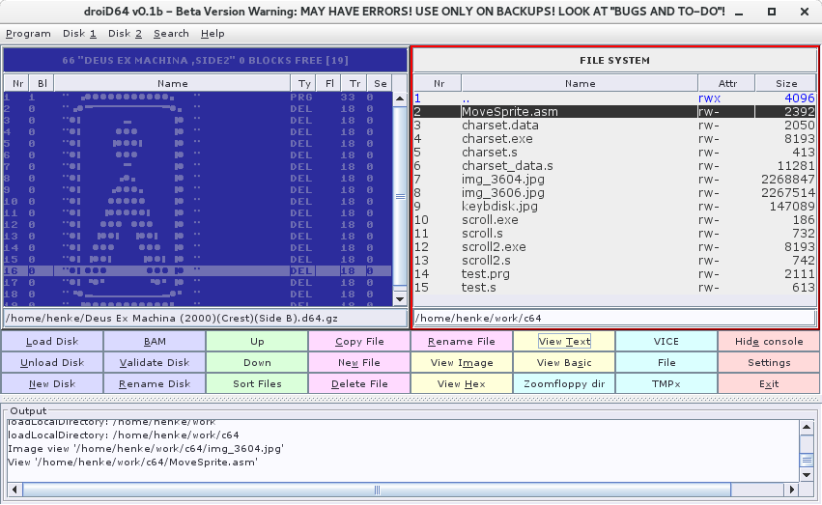Open the Search menu
Image resolution: width=822 pixels, height=505 pixels.
tap(171, 33)
